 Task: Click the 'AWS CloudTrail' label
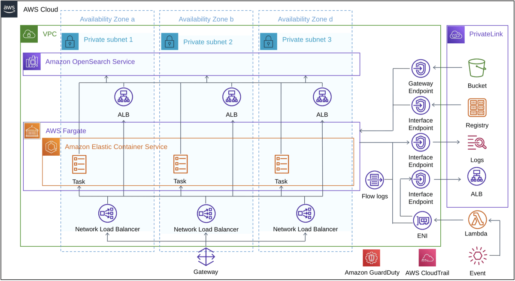tap(427, 273)
